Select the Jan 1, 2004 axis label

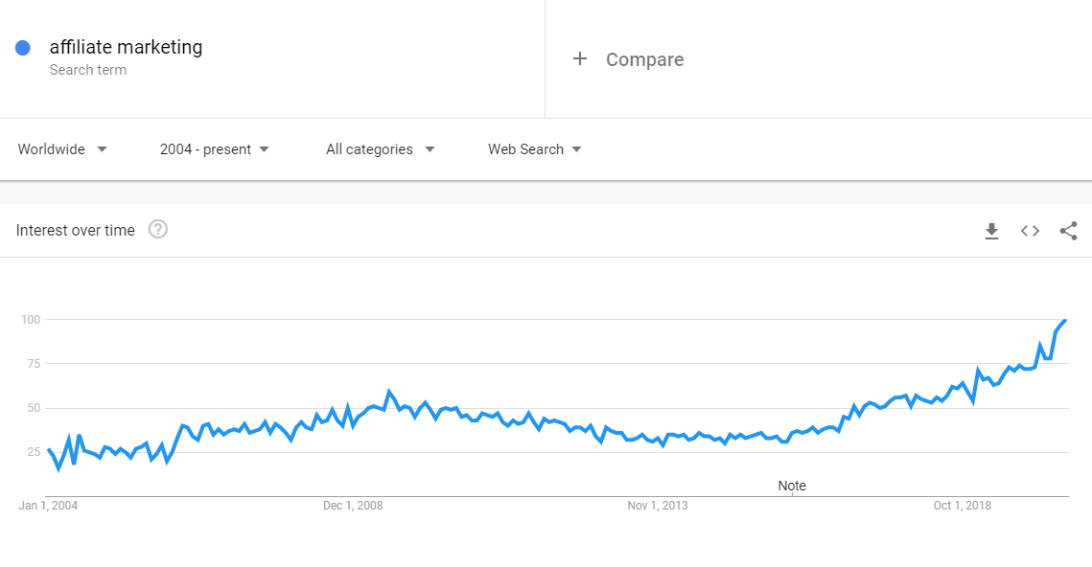[x=48, y=506]
